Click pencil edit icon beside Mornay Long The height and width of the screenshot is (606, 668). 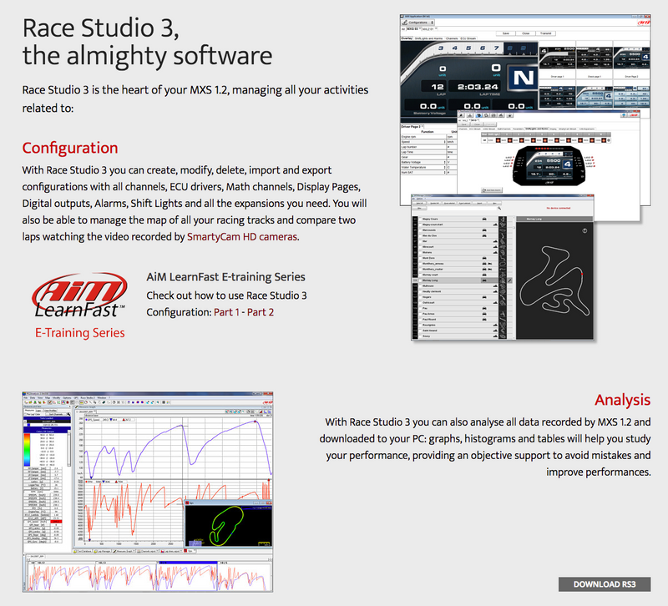click(509, 280)
